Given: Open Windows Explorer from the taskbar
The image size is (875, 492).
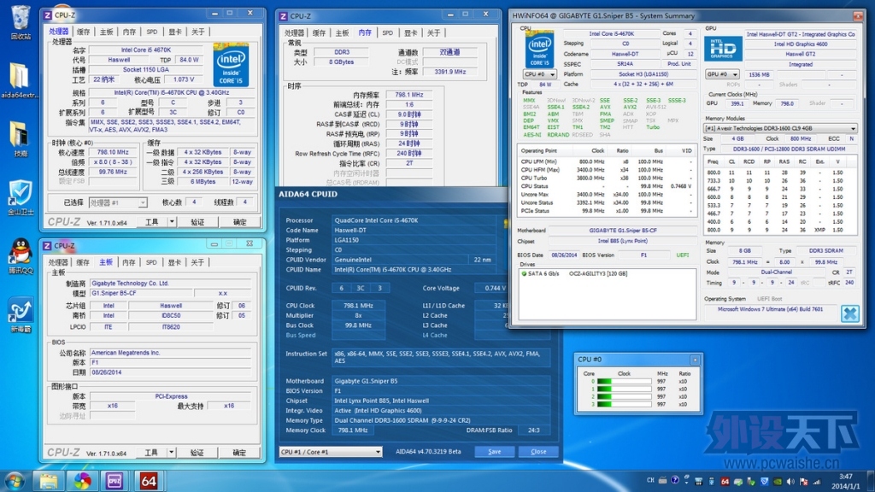Looking at the screenshot, I should pyautogui.click(x=48, y=481).
